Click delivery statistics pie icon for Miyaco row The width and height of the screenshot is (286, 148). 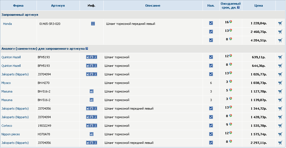click(x=231, y=81)
